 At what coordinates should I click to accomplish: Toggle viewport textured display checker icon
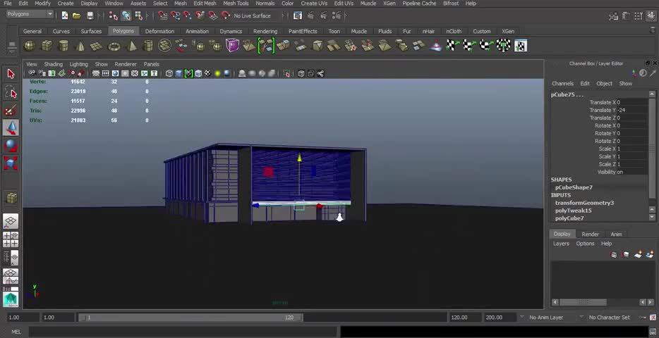click(x=208, y=74)
